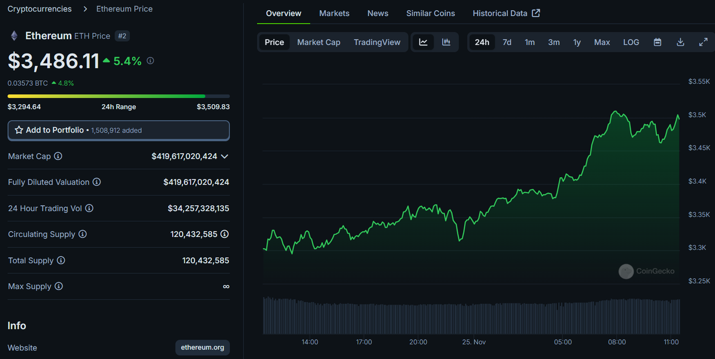Set chart range to 3m
The image size is (715, 359).
[554, 42]
